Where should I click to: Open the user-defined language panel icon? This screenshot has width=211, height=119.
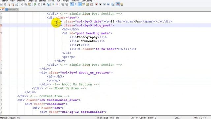(x=83, y=4)
